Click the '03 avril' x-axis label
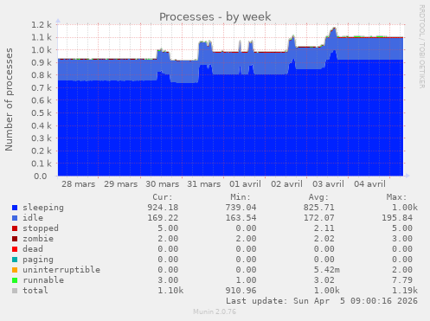The image size is (430, 321). [328, 184]
